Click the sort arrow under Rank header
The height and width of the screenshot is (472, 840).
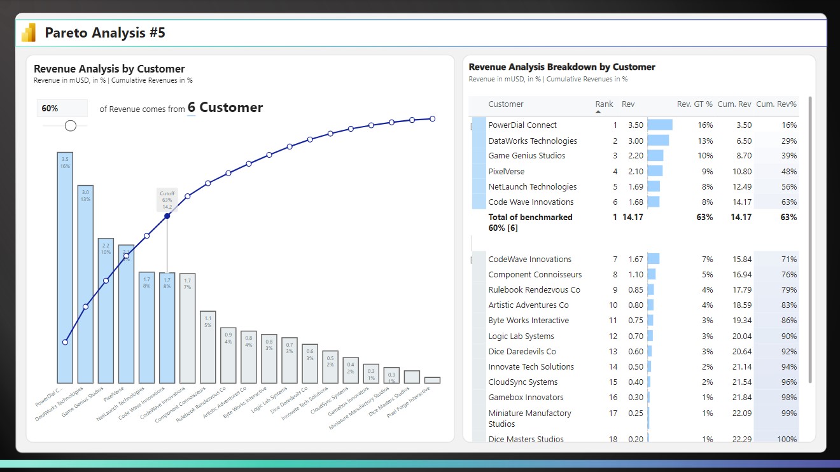tap(598, 112)
